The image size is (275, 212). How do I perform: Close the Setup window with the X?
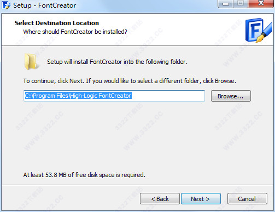click(261, 4)
